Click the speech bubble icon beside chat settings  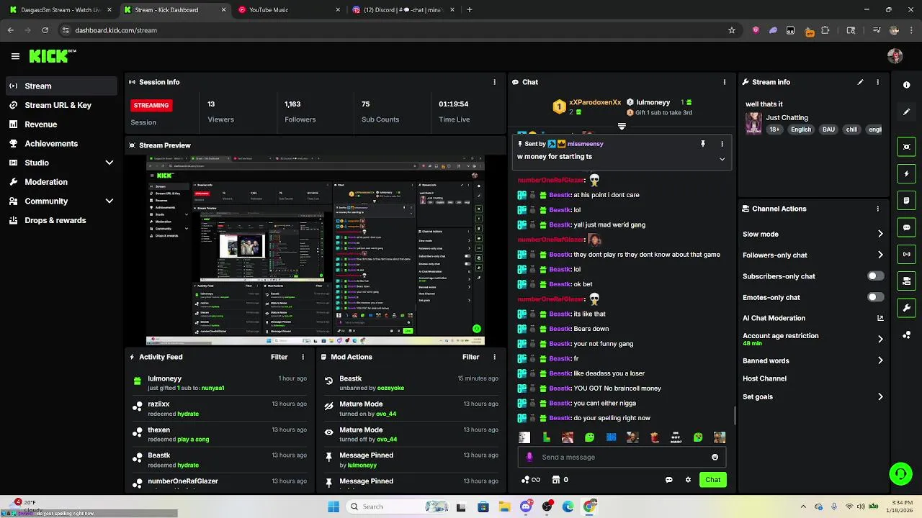click(x=669, y=480)
